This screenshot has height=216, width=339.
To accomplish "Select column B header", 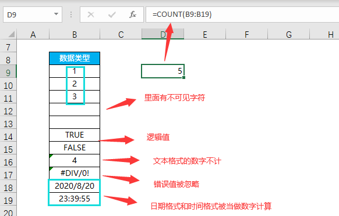I will pos(75,34).
